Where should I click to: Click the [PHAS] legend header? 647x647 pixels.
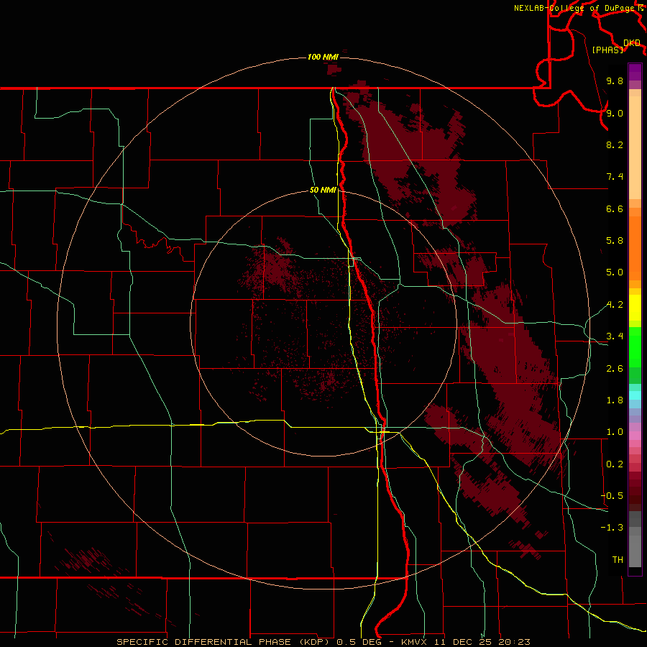(607, 50)
